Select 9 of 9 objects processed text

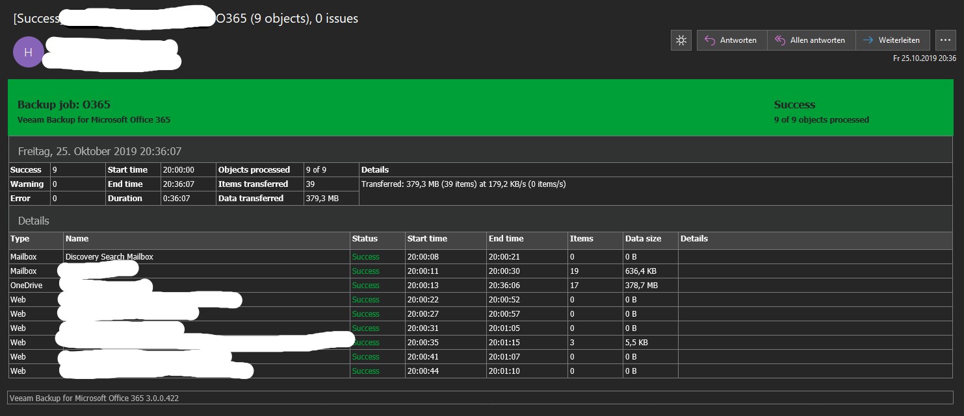pyautogui.click(x=821, y=120)
